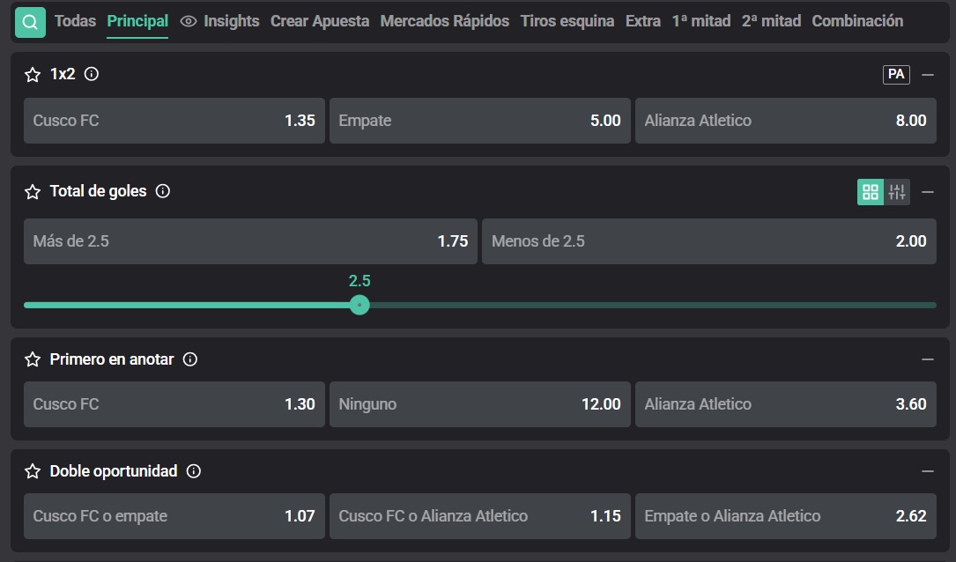The image size is (956, 562).
Task: Bet on Cusco FC at 1.35
Action: [x=174, y=121]
